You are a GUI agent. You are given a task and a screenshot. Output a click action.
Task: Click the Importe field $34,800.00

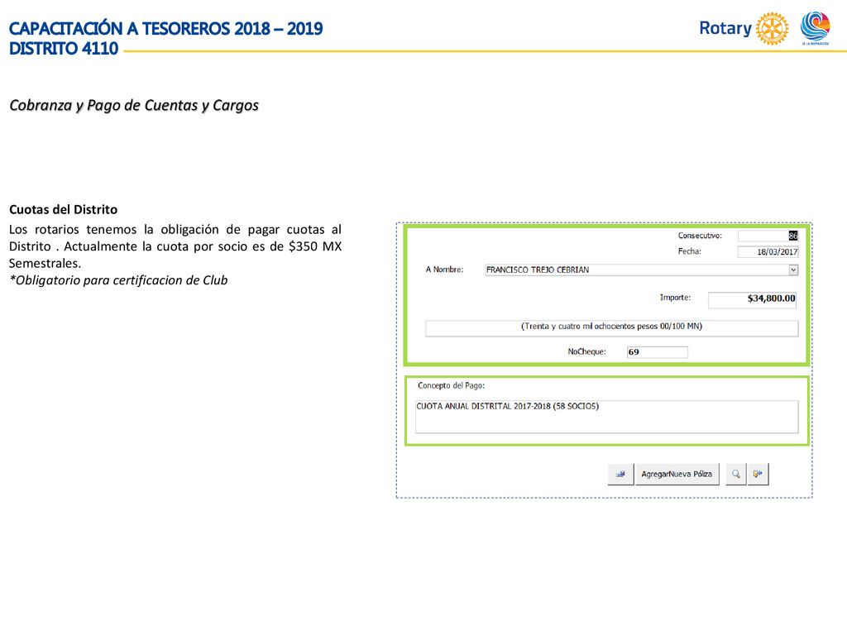coord(753,299)
